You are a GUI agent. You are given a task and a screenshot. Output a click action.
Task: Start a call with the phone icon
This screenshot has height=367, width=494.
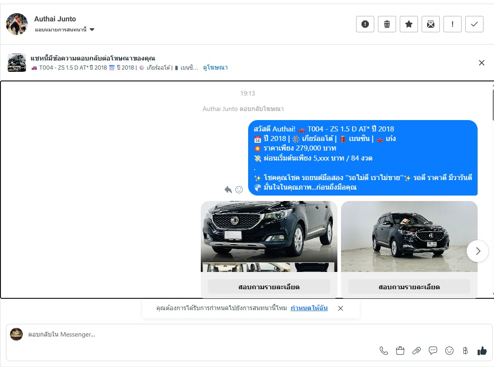tap(384, 351)
